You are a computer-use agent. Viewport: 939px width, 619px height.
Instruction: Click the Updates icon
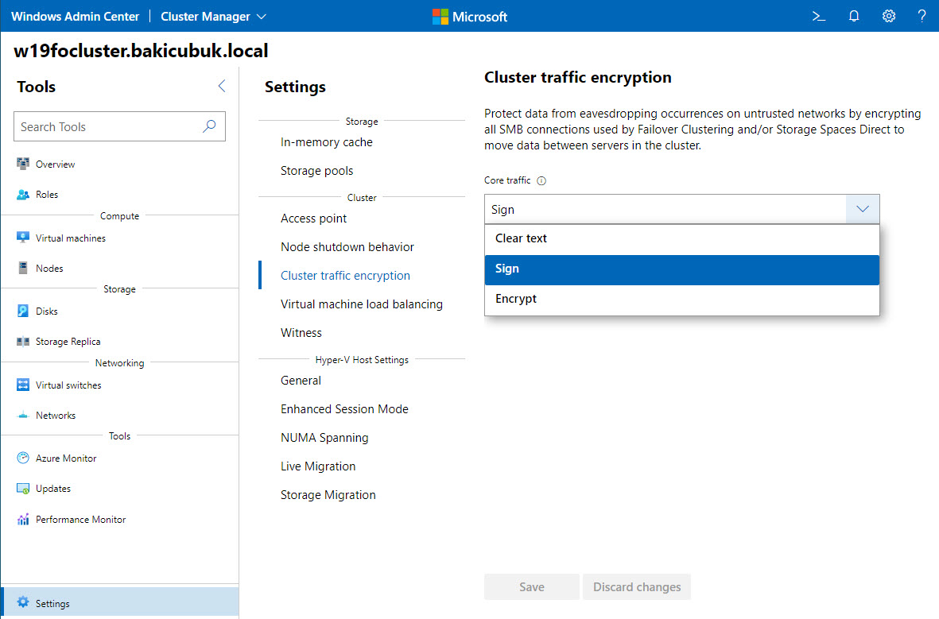pyautogui.click(x=23, y=489)
